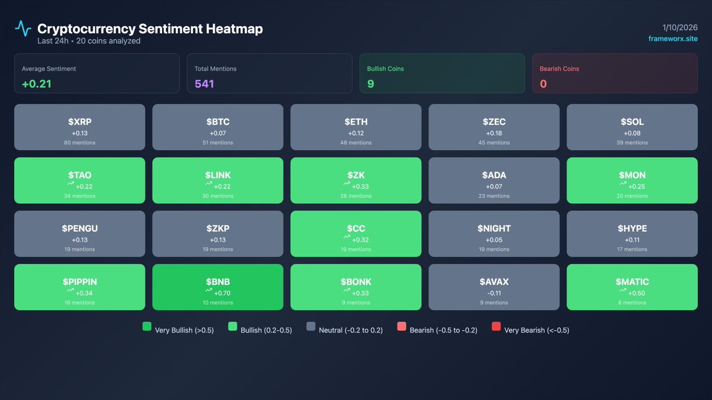Click the '23 mentions' text in $ADA
712x400 pixels.
pyautogui.click(x=494, y=196)
